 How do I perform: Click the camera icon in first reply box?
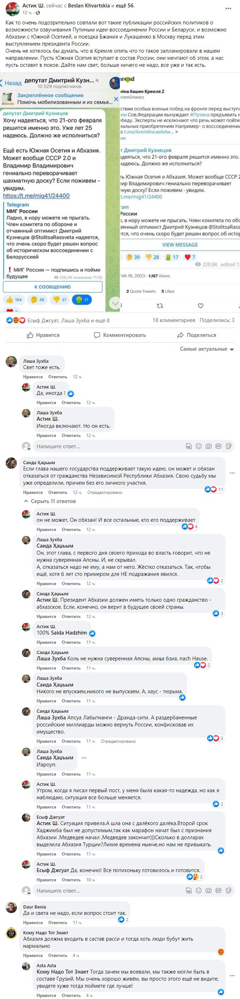point(209,446)
